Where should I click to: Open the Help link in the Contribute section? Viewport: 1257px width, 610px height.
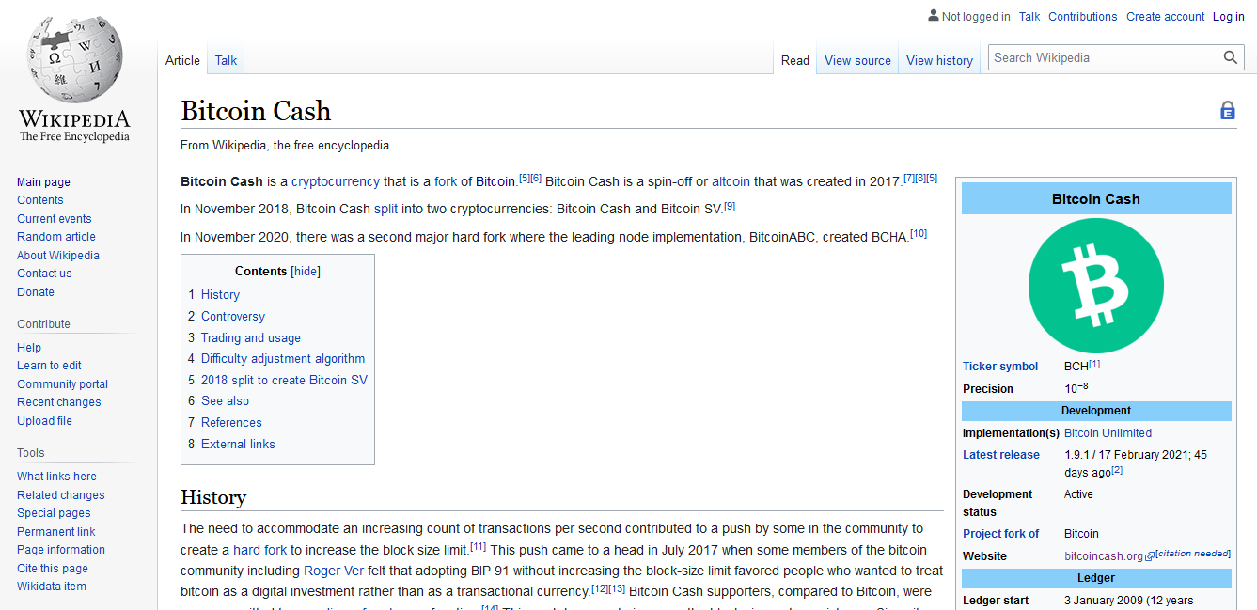pyautogui.click(x=29, y=348)
